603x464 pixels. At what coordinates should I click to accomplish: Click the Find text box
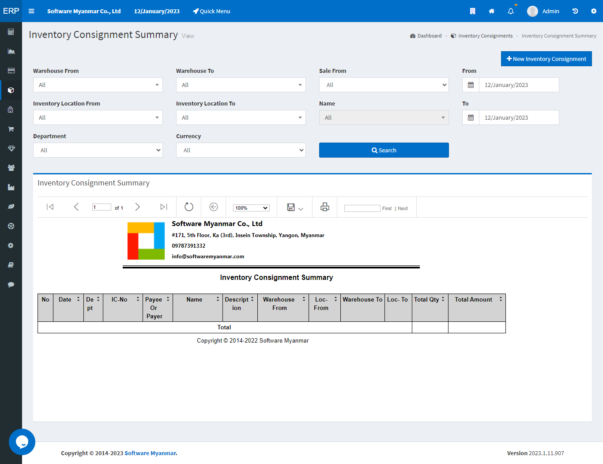tap(362, 208)
